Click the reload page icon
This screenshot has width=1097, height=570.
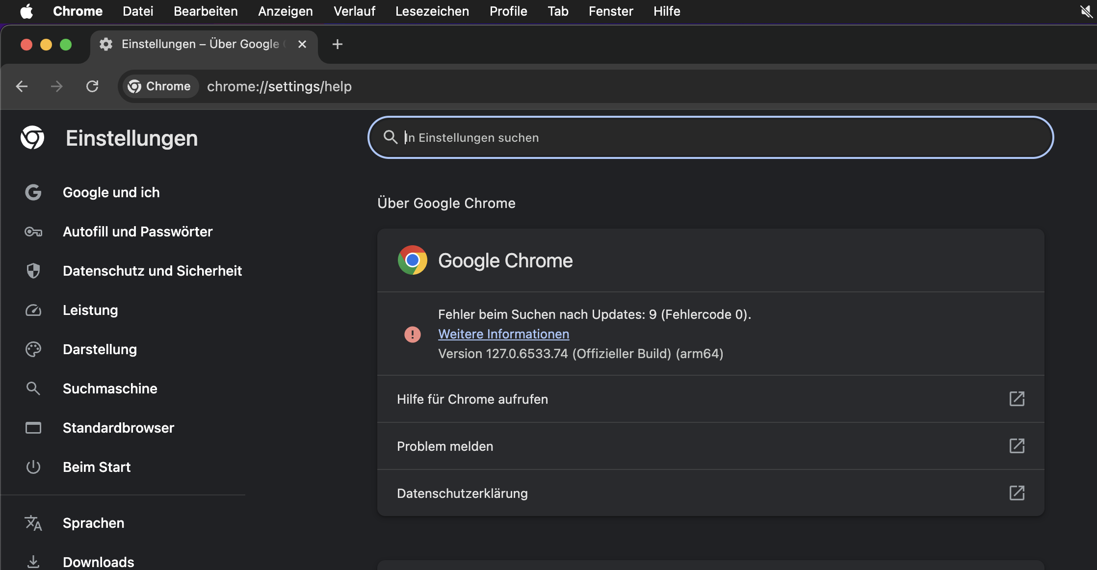pos(92,86)
